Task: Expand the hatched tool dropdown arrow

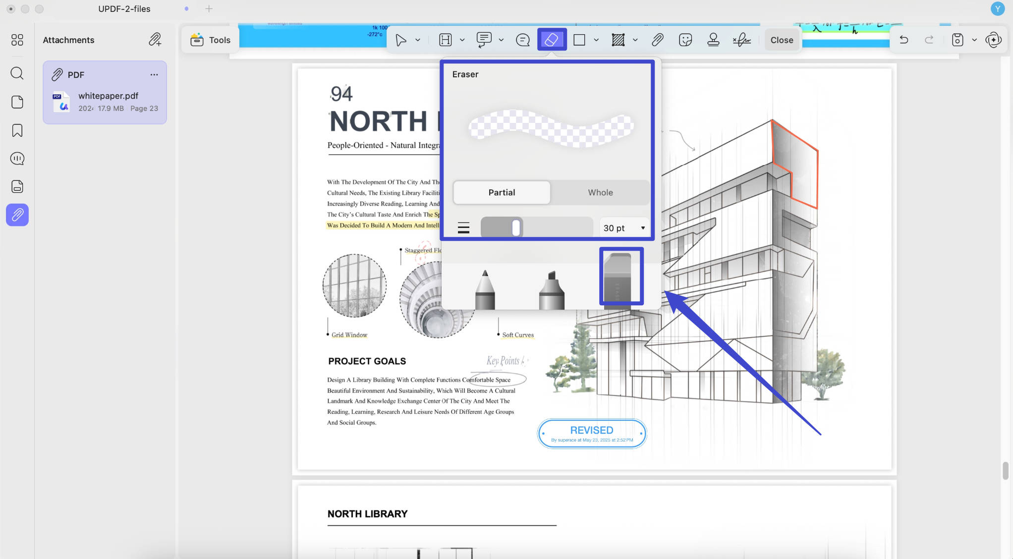Action: point(635,40)
